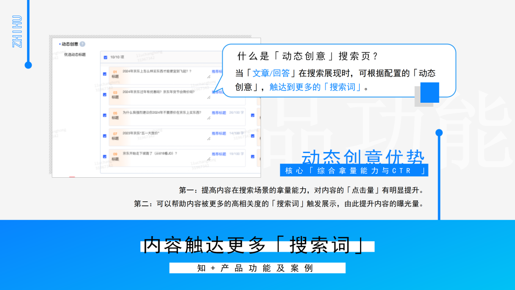Screen dimensions: 515x290
Task: Click the '知+产品功能及案例' subtitle bar
Action: [x=257, y=268]
